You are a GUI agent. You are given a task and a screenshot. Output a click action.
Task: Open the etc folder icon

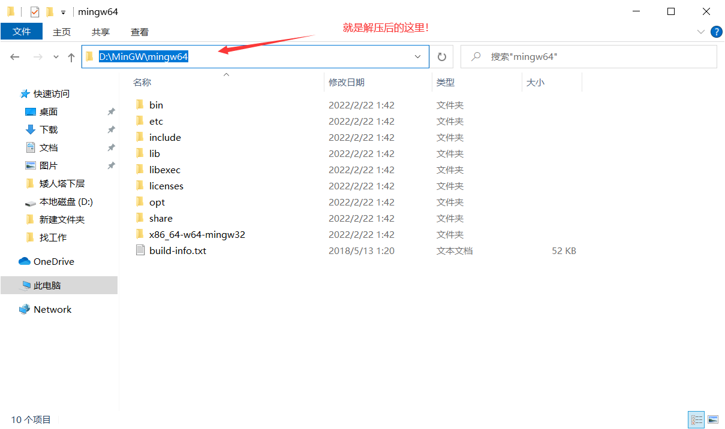pyautogui.click(x=140, y=121)
